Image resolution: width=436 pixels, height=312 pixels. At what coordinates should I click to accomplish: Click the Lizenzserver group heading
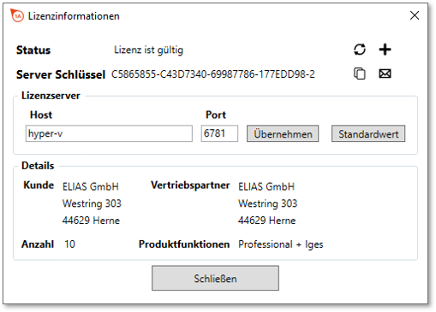pos(51,96)
